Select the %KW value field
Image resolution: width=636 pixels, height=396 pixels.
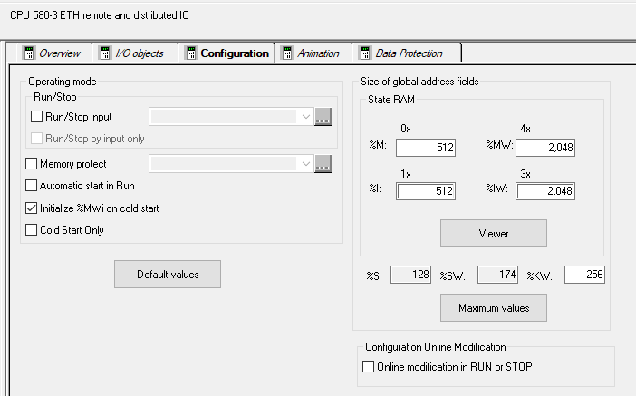point(584,275)
